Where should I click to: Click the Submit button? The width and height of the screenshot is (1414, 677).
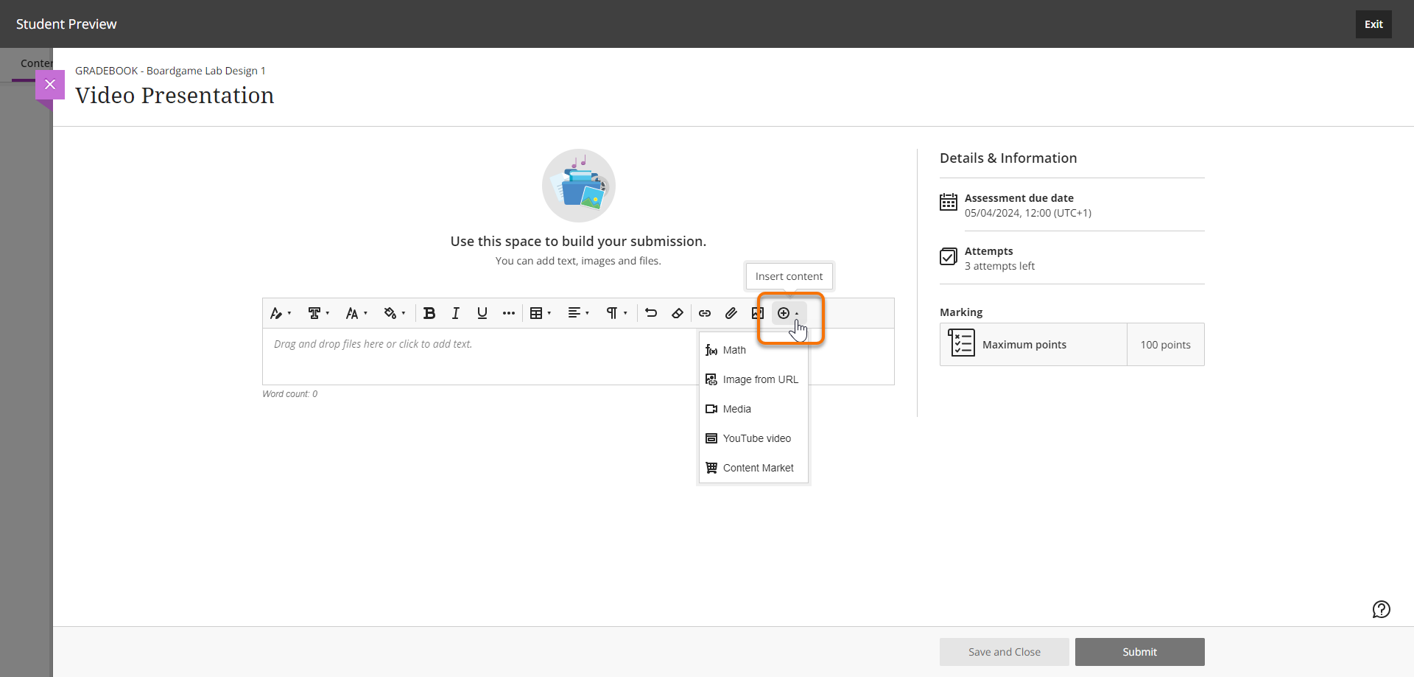click(1139, 652)
